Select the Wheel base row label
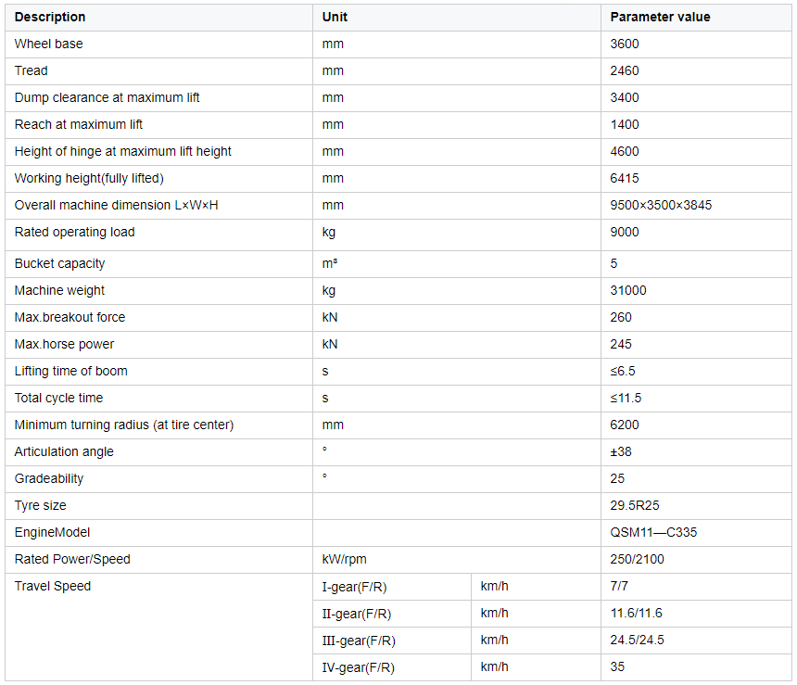 49,44
